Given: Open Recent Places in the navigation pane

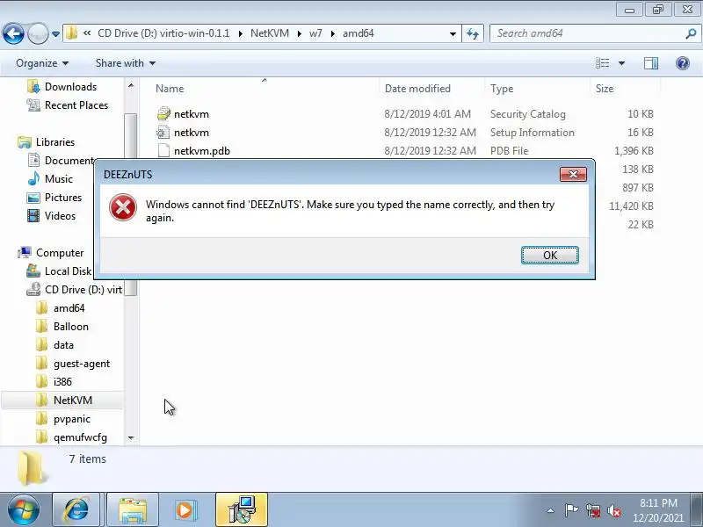Looking at the screenshot, I should click(x=76, y=105).
